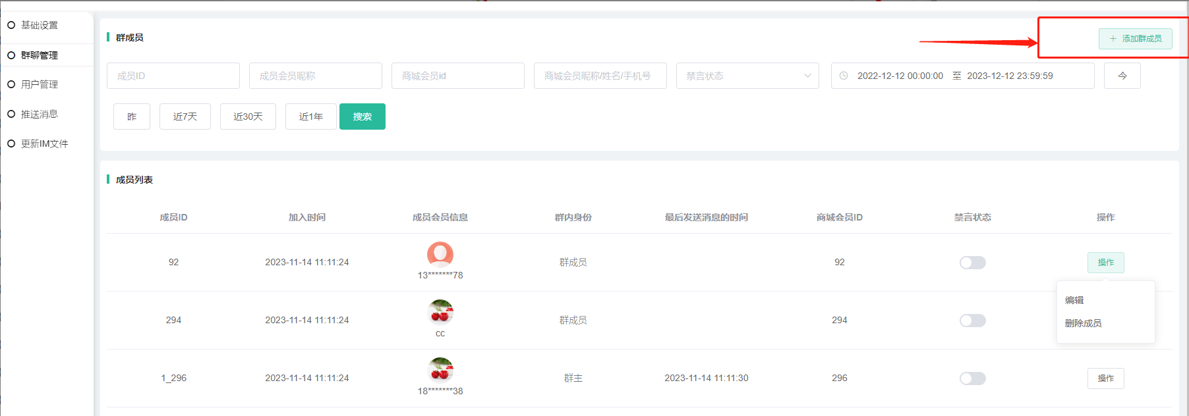Viewport: 1189px width, 416px height.
Task: Click the clock icon in date range field
Action: point(844,76)
